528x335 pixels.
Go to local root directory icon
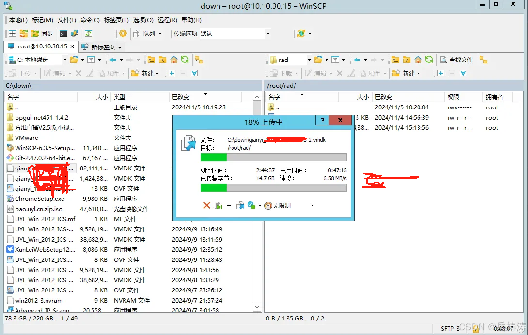pyautogui.click(x=163, y=60)
